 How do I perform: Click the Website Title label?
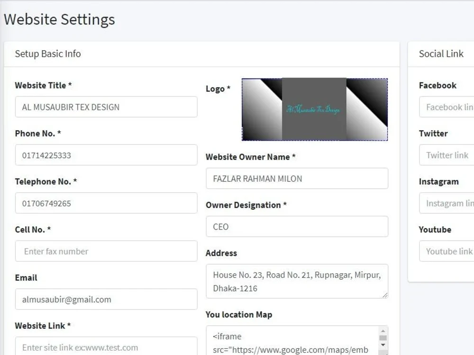coord(43,85)
